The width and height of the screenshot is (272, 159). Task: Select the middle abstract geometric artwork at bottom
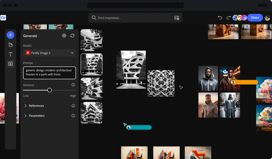coord(167,152)
